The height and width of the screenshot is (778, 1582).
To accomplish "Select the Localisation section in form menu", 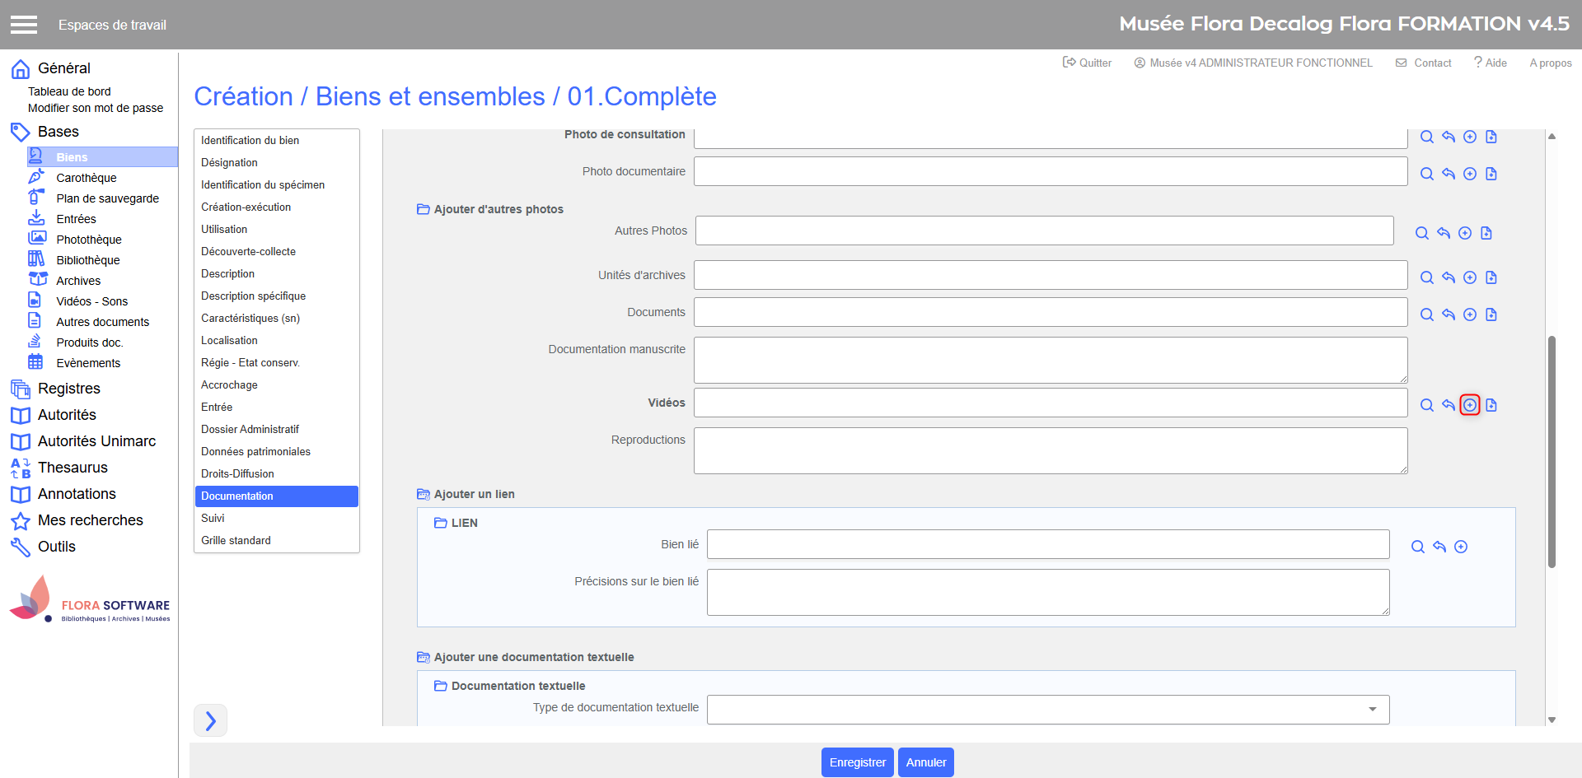I will (x=229, y=340).
